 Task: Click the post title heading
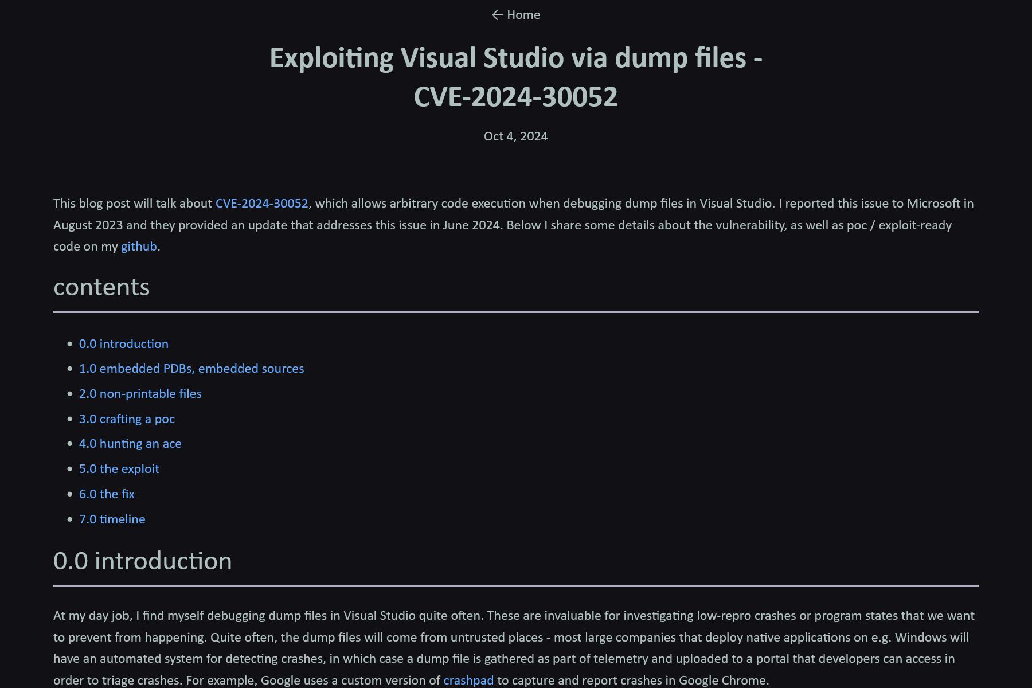(x=516, y=77)
